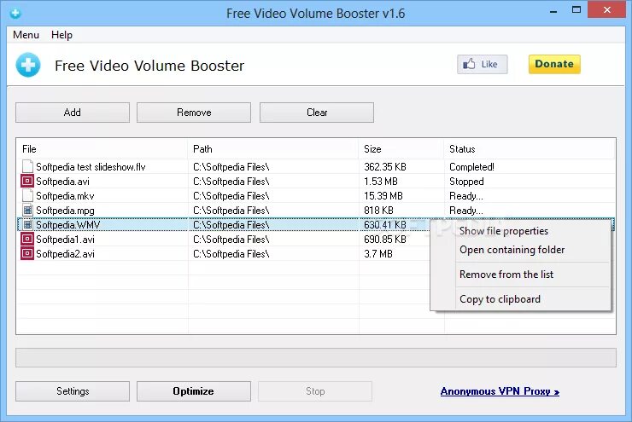Click the Clear button
The width and height of the screenshot is (632, 422).
coord(317,113)
